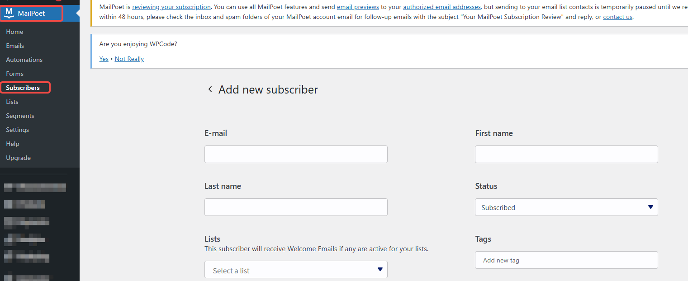
Task: Expand the Select a list dropdown
Action: 296,269
